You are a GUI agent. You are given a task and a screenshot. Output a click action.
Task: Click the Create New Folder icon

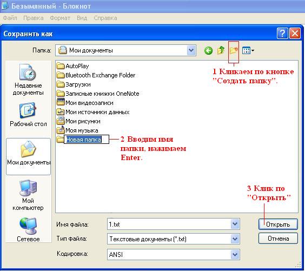(234, 51)
